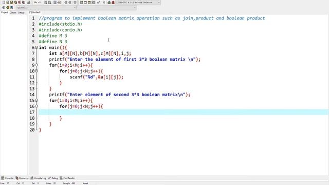Click the Rebuild All toolbar icon
This screenshot has width=329, height=185.
93,2
